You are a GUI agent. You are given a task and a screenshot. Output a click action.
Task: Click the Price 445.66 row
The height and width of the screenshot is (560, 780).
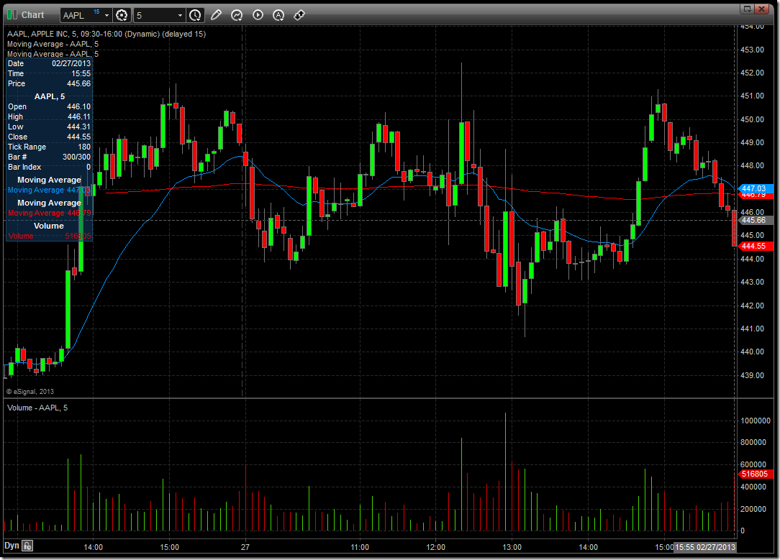tap(49, 83)
